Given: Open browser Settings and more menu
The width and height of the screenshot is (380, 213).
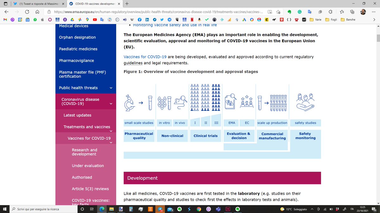Looking at the screenshot, I should [374, 12].
